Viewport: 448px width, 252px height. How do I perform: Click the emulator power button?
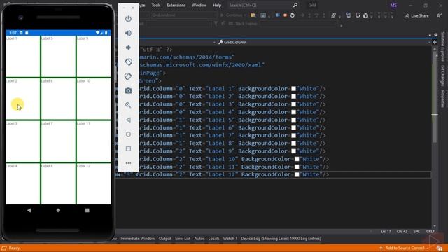pos(128,19)
